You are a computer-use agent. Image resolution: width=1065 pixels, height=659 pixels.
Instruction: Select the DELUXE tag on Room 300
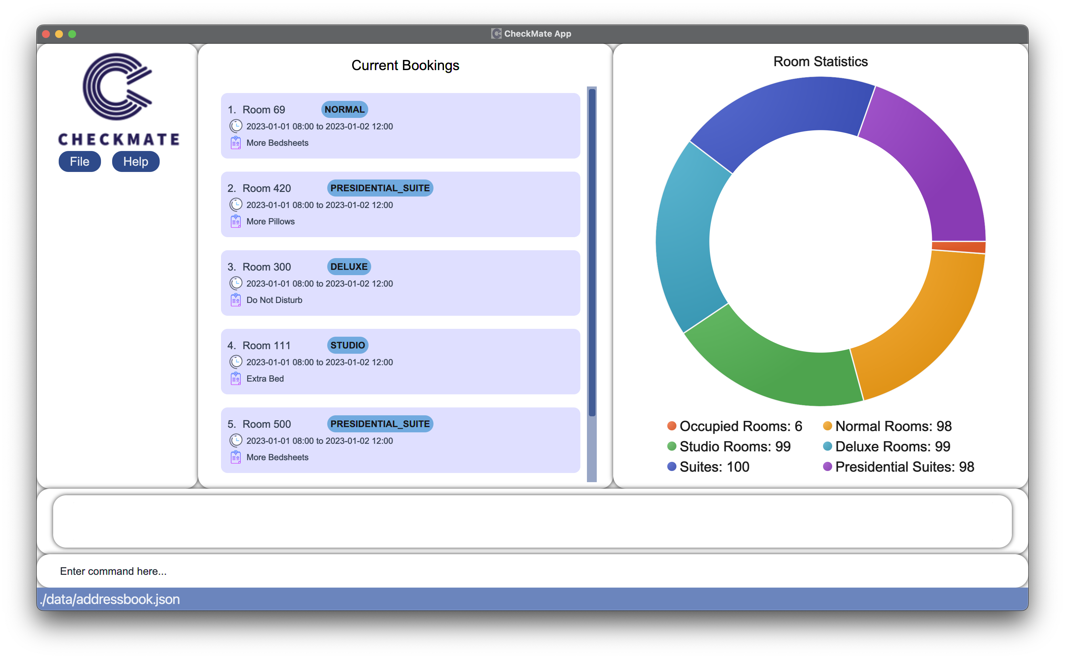pyautogui.click(x=349, y=267)
